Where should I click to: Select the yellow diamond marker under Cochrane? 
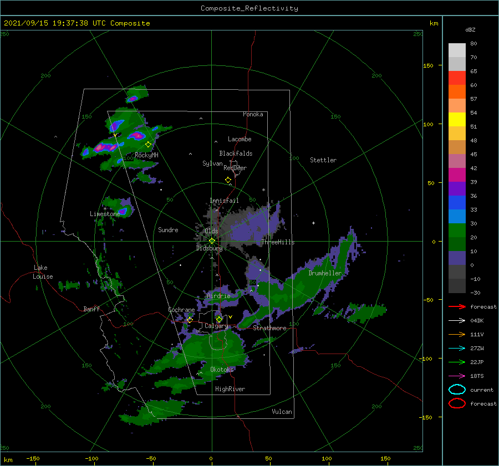pos(190,320)
